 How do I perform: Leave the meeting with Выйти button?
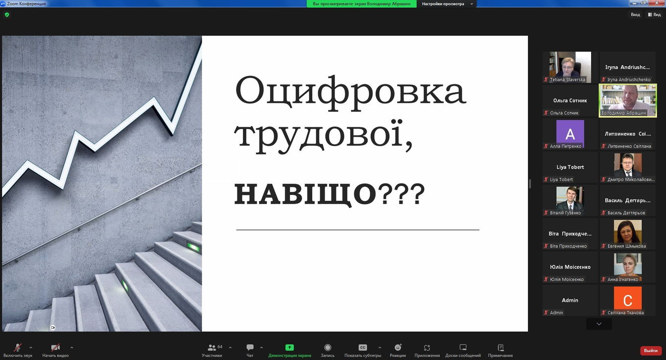pyautogui.click(x=650, y=351)
